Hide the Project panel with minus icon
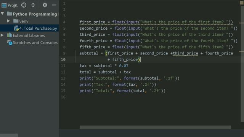Image resolution: width=244 pixels, height=137 pixels. click(54, 5)
